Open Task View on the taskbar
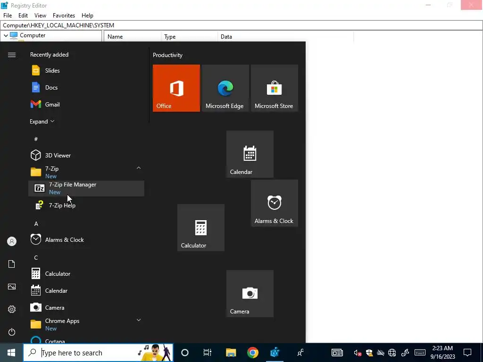The width and height of the screenshot is (483, 362). [208, 353]
